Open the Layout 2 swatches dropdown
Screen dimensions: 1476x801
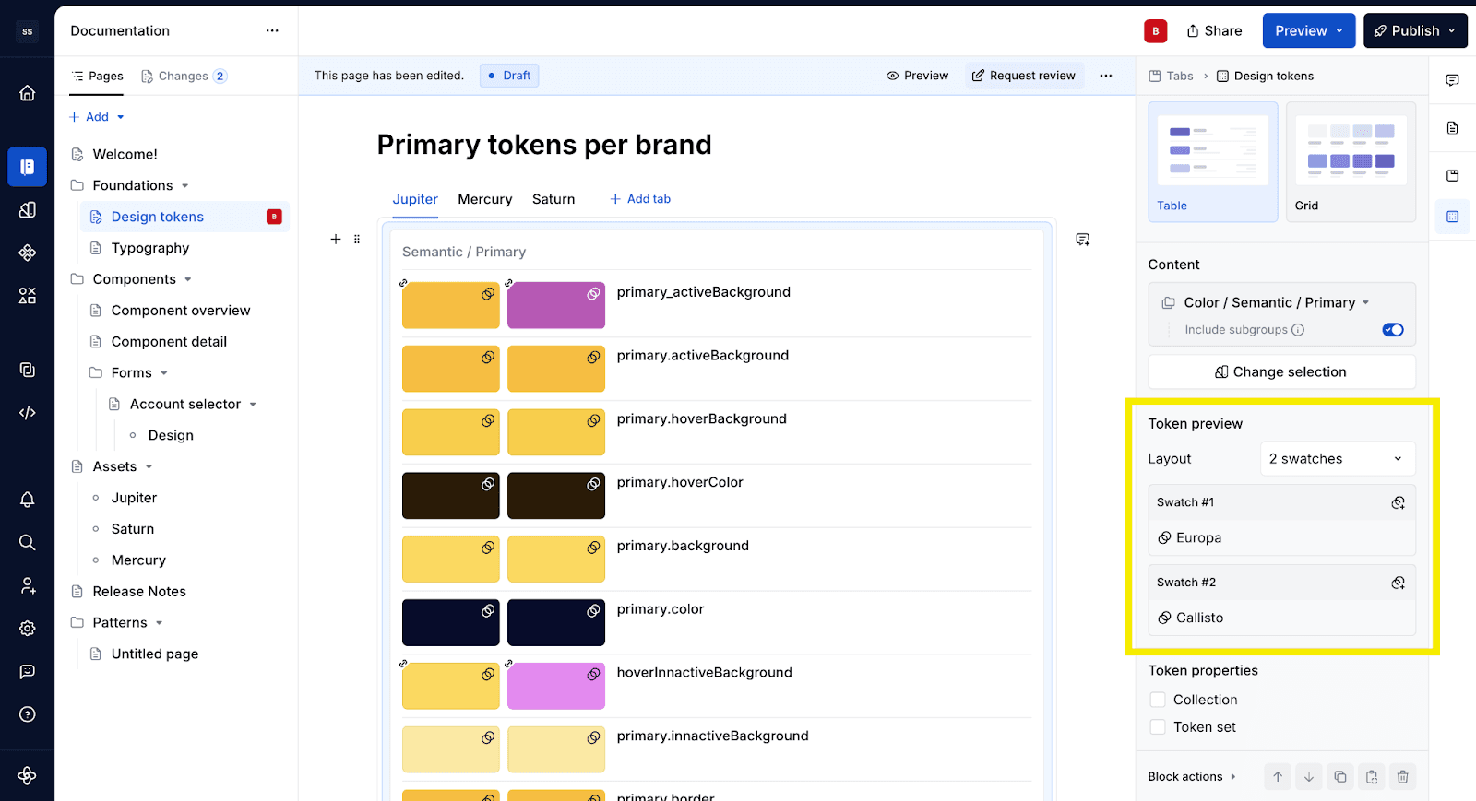point(1337,459)
